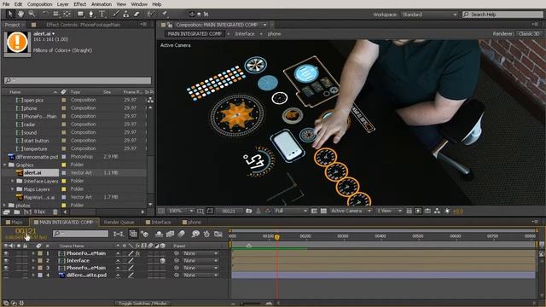The height and width of the screenshot is (307, 546).
Task: Toggle shy switch on differe...atte.psd layer
Action: 118,275
